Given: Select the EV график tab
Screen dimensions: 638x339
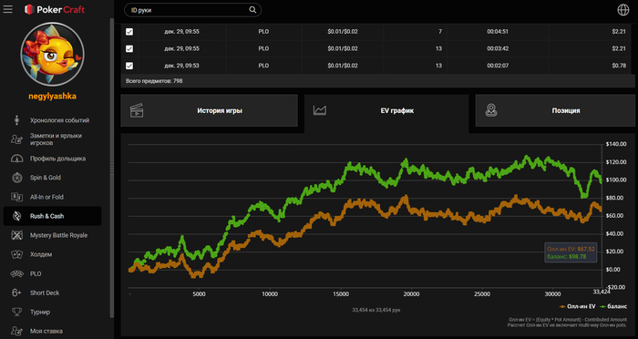Looking at the screenshot, I should [386, 110].
